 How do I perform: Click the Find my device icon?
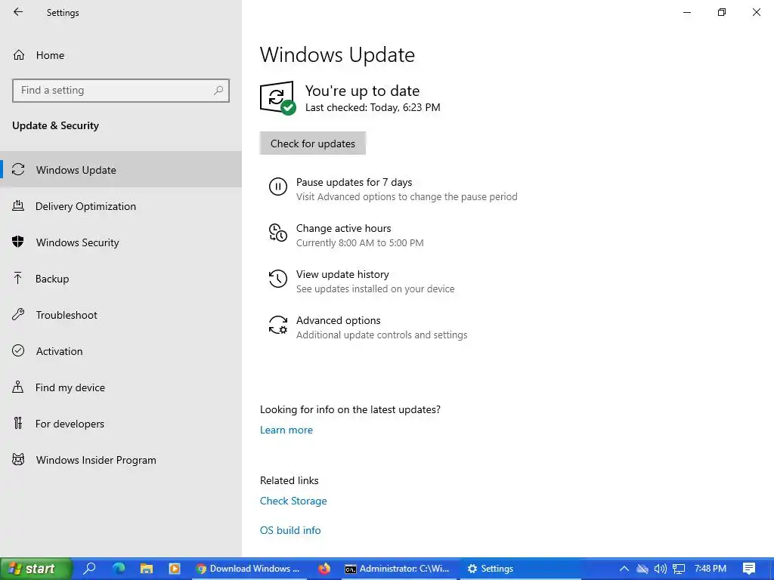[x=18, y=387]
